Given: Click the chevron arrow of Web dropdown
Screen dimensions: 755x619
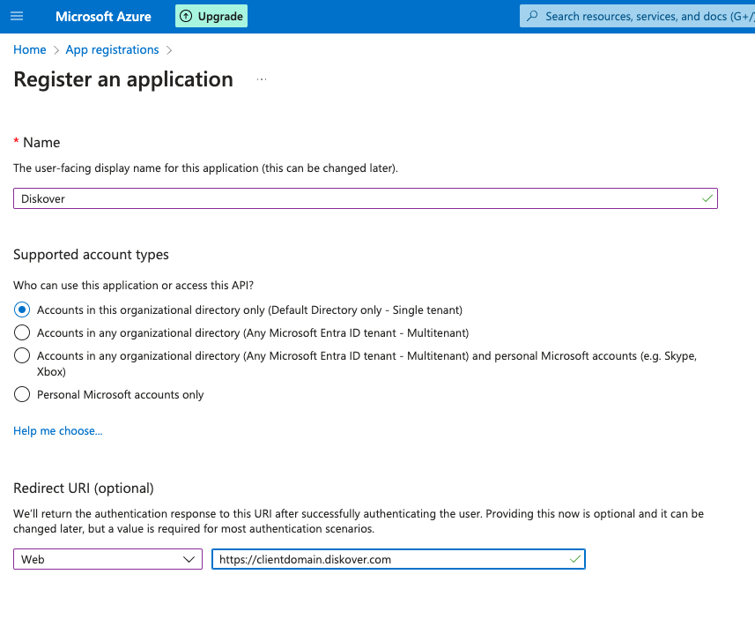Looking at the screenshot, I should 189,559.
